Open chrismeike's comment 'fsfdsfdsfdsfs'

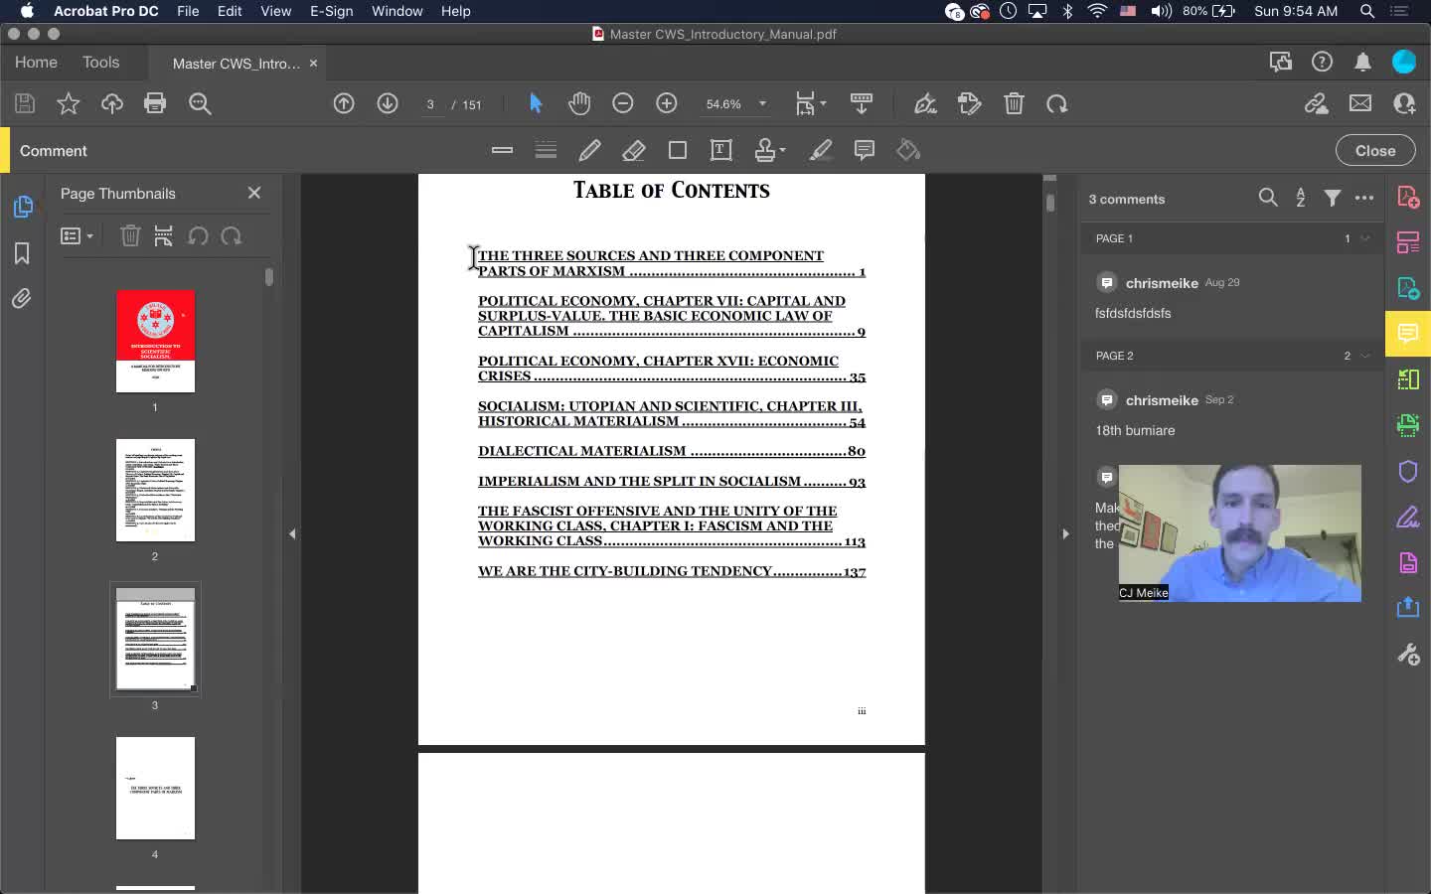[x=1230, y=297]
